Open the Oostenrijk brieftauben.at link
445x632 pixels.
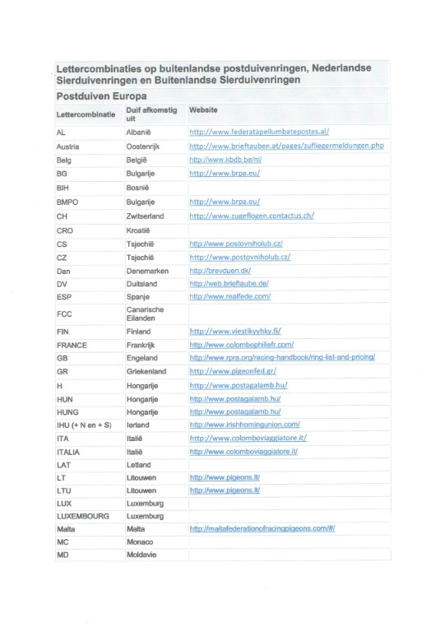click(x=286, y=146)
